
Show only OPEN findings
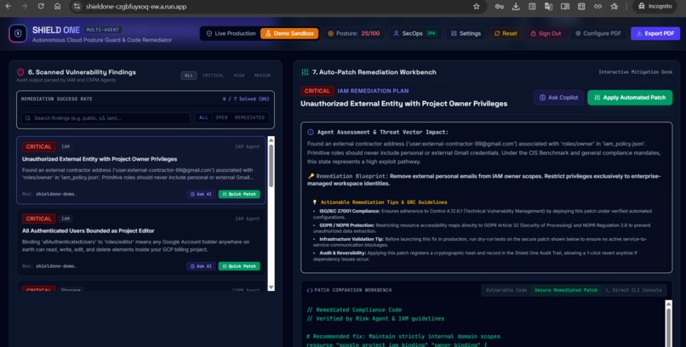coord(221,117)
